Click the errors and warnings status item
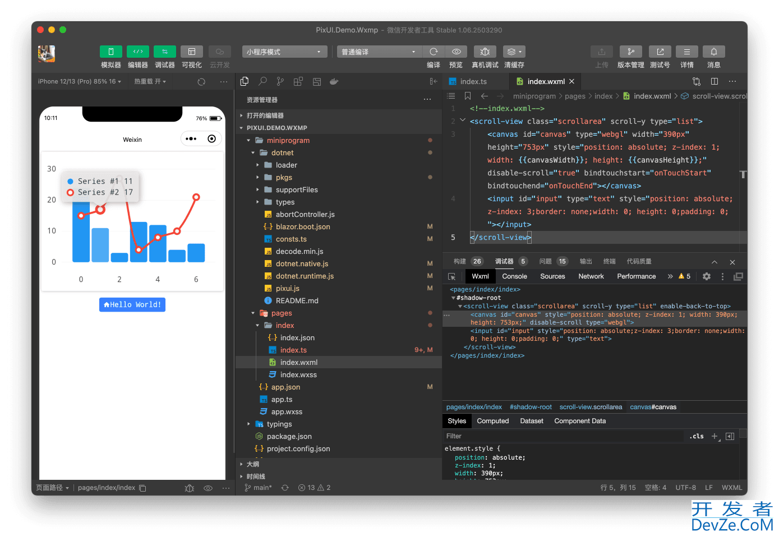The height and width of the screenshot is (537, 779). click(x=314, y=488)
